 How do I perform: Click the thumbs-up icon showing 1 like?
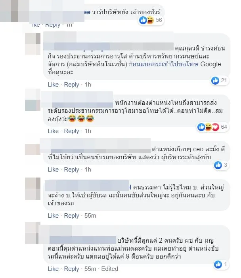coord(218,264)
